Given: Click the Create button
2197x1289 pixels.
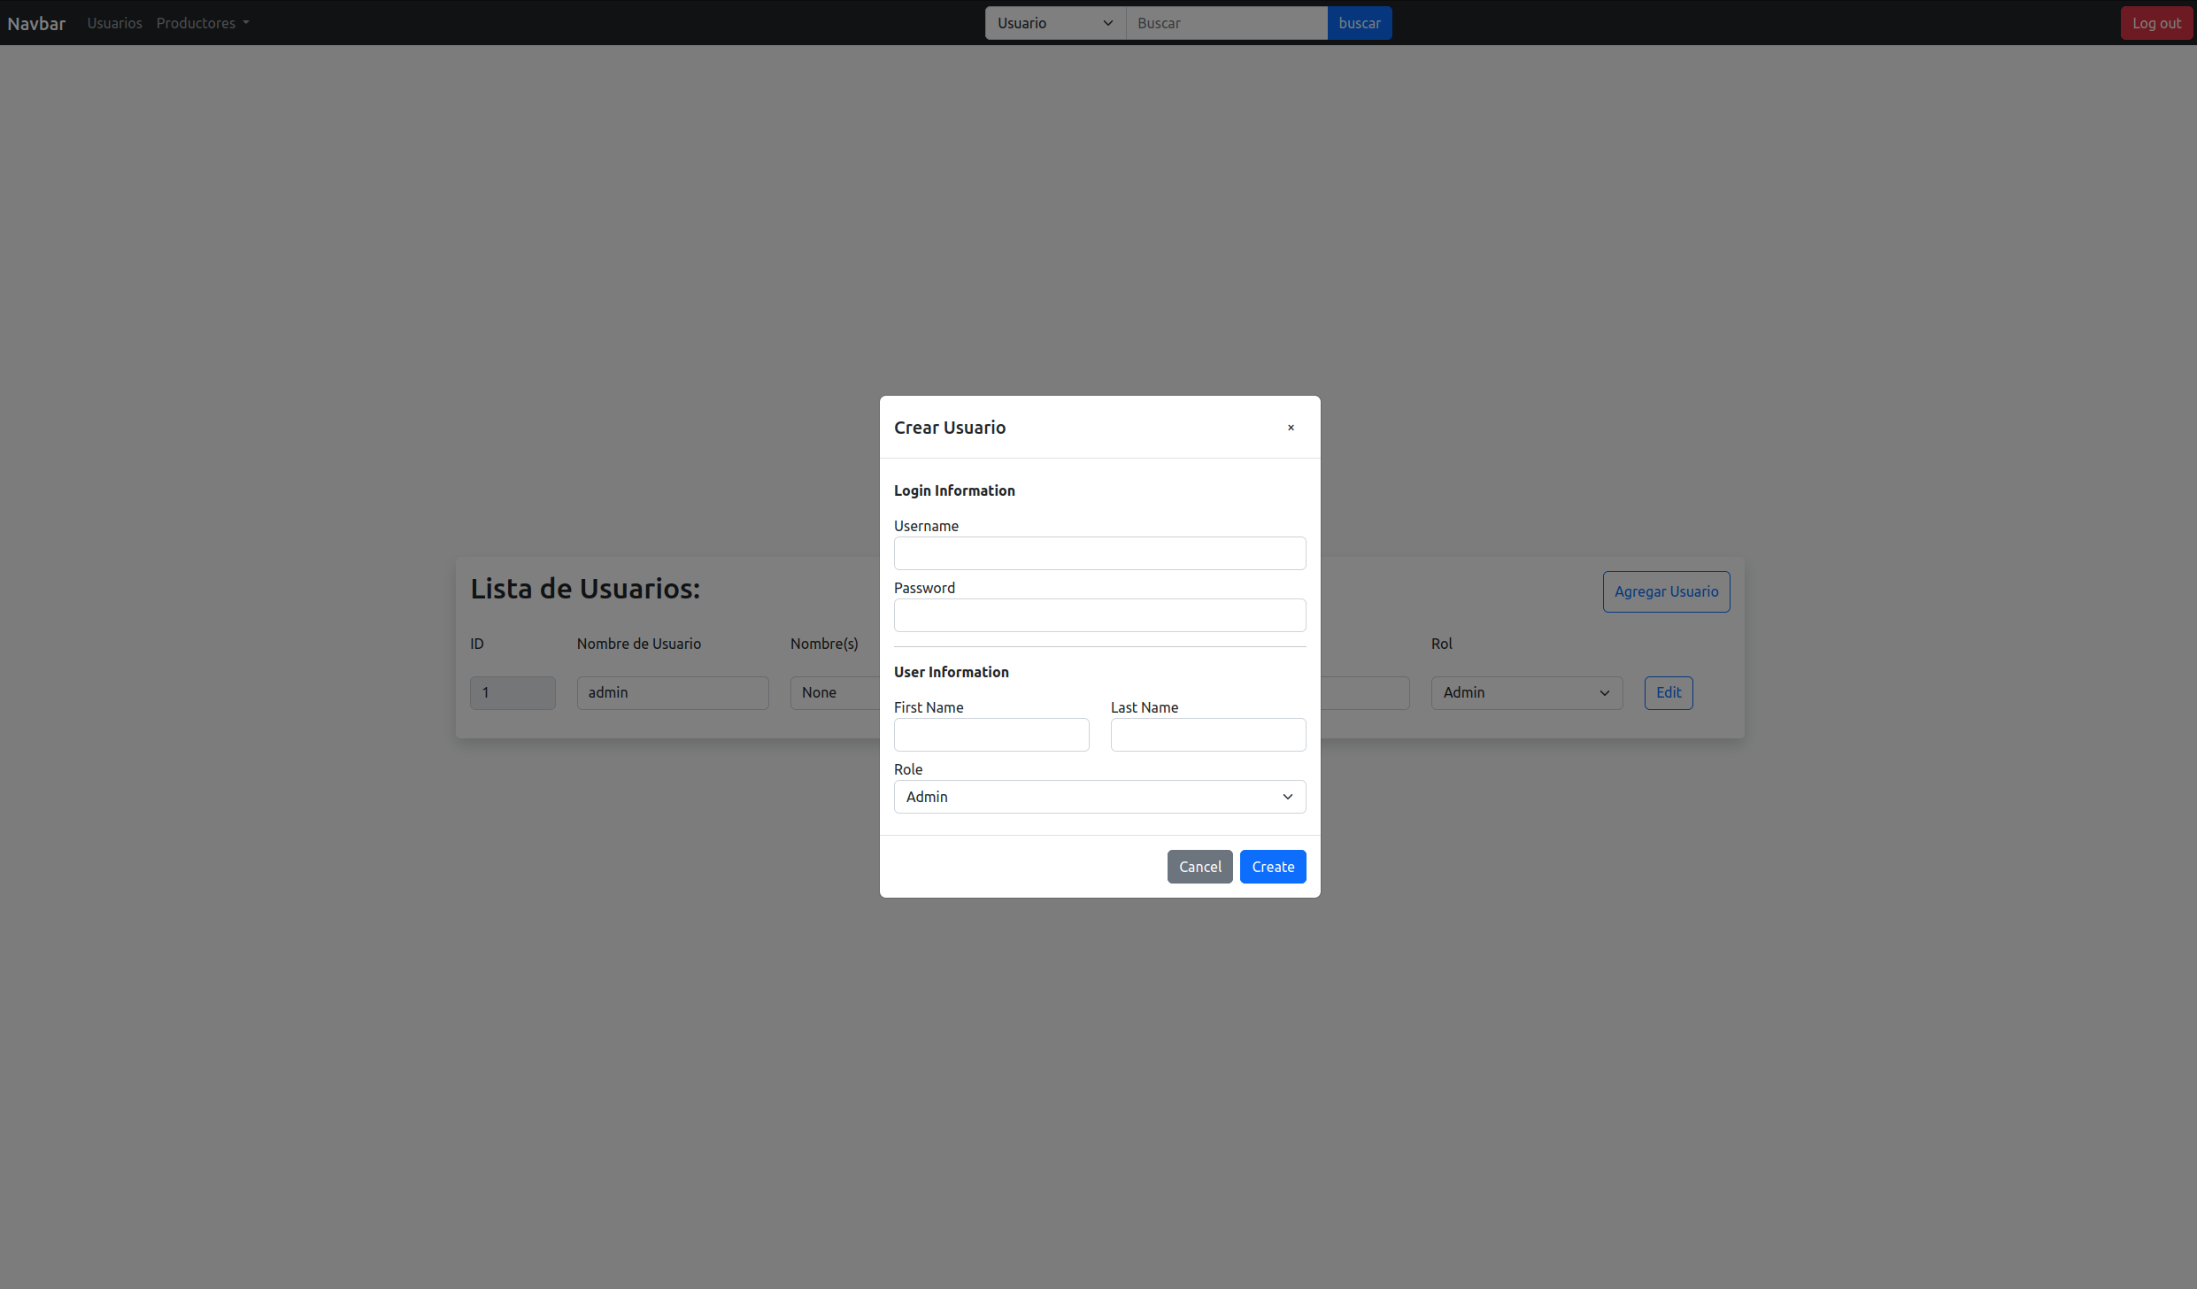Looking at the screenshot, I should click(x=1273, y=867).
